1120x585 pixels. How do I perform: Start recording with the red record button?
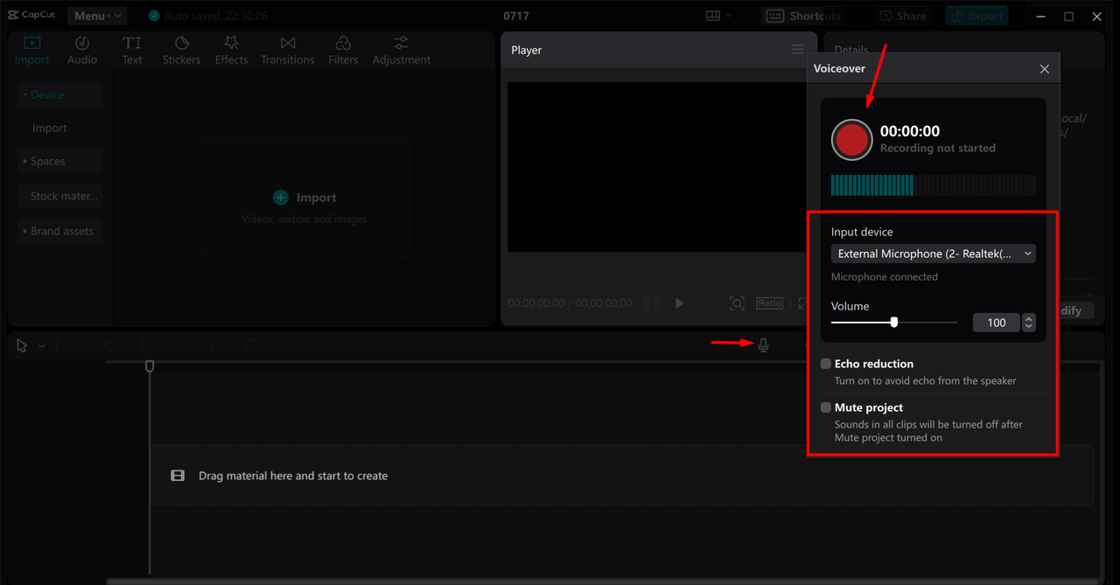[x=851, y=139]
